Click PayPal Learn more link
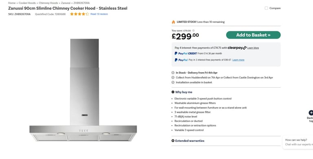Screen dimensions: 313x159 click(x=238, y=60)
